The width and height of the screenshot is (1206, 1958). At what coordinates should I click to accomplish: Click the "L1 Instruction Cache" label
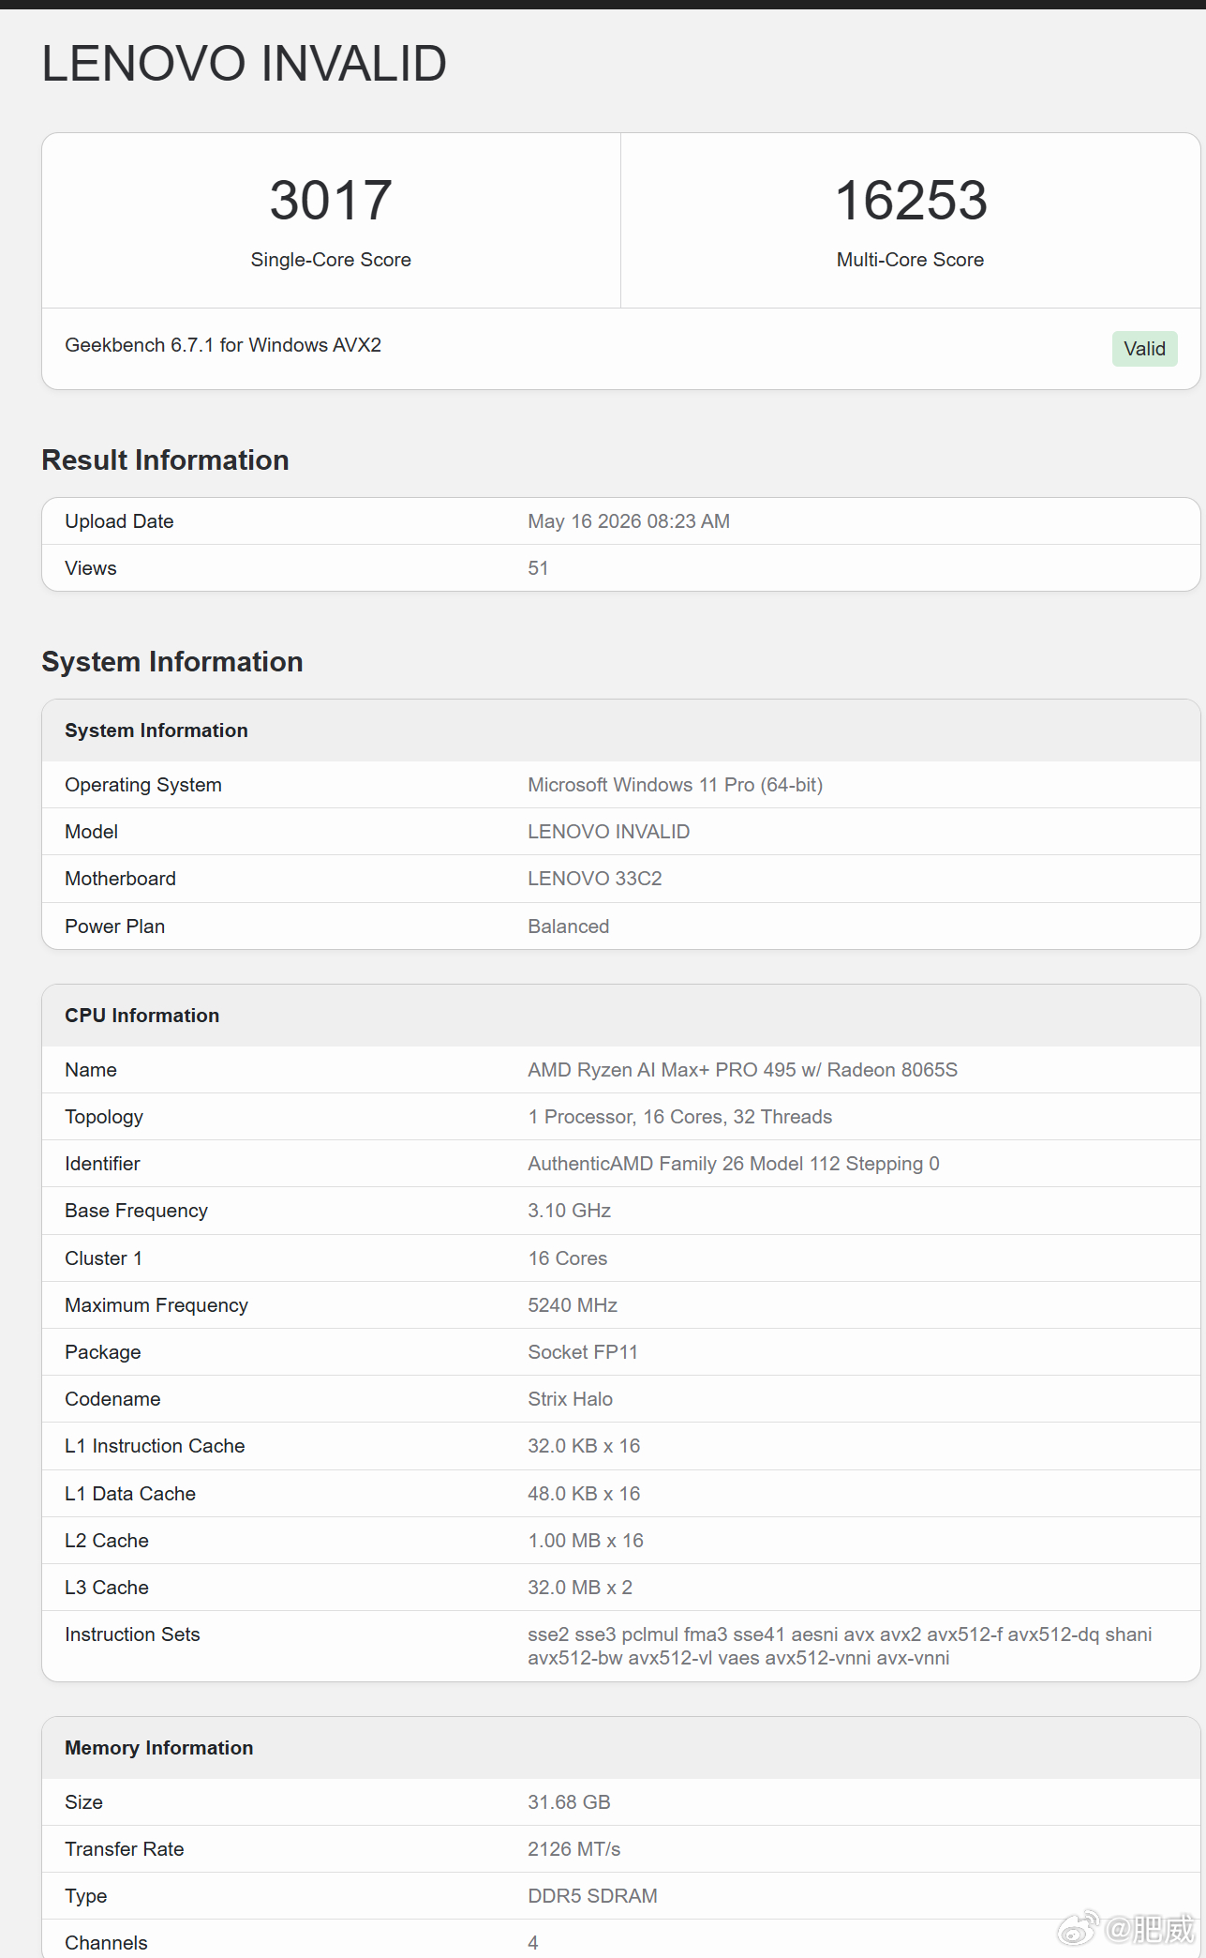click(x=155, y=1446)
